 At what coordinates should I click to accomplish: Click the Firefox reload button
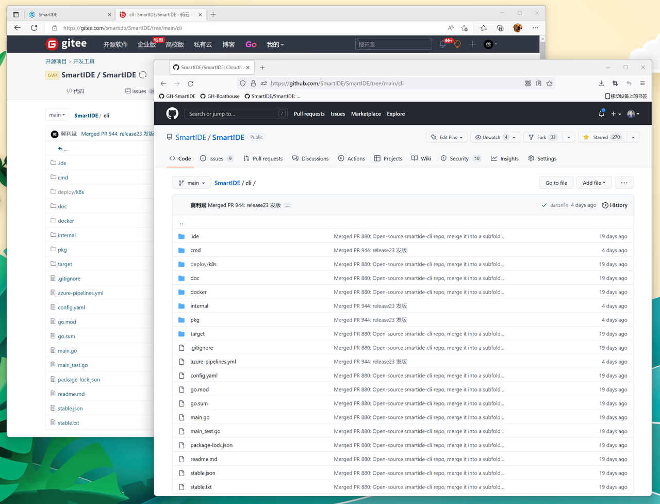click(190, 83)
